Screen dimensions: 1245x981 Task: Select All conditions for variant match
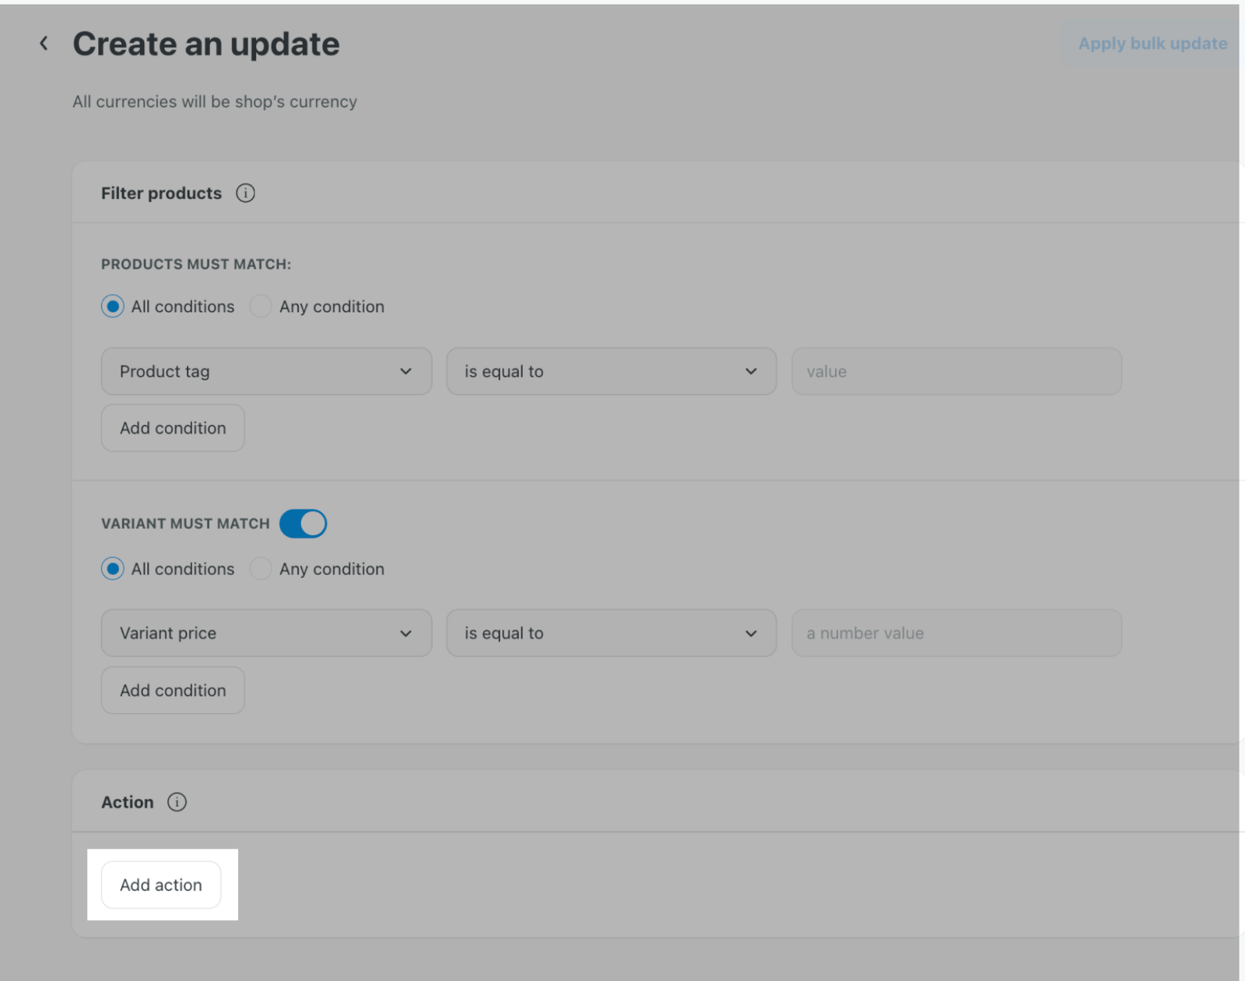[113, 569]
